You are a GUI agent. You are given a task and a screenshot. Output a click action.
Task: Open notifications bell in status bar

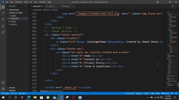176,93
